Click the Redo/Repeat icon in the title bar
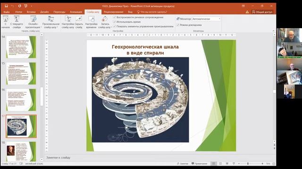Viewport: 302px width, 169px height. click(19, 6)
